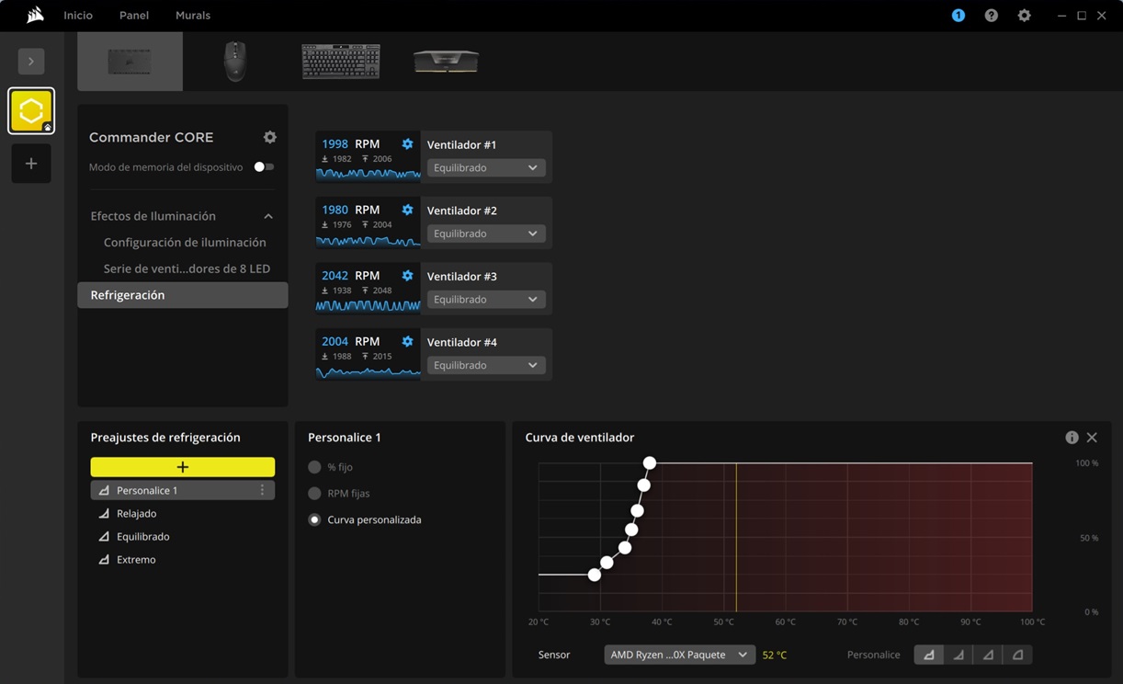Open settings gear for Ventilador #1
This screenshot has height=684, width=1123.
tap(407, 144)
